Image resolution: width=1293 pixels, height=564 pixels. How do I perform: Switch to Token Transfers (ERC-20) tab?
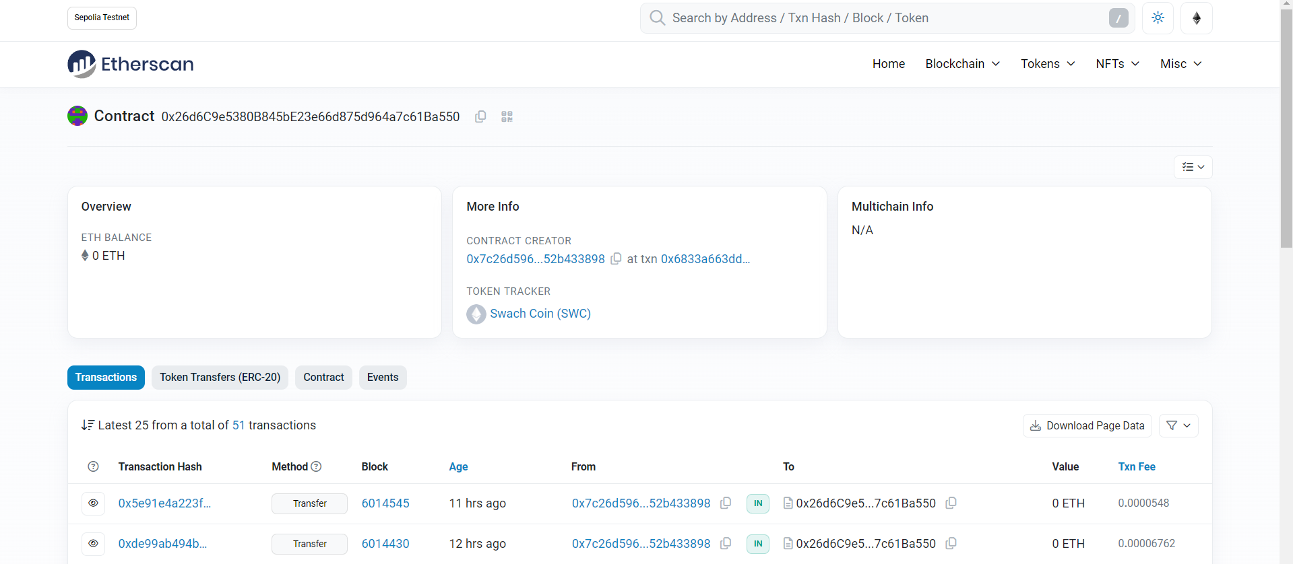pyautogui.click(x=220, y=378)
